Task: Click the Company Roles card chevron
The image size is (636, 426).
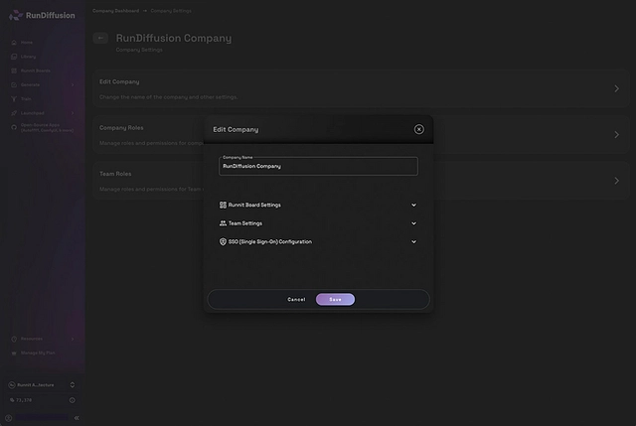Action: tap(616, 135)
